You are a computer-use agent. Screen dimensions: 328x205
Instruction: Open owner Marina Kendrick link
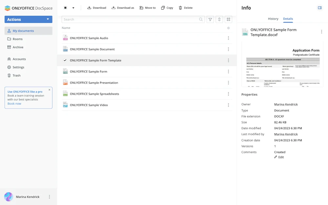(286, 104)
